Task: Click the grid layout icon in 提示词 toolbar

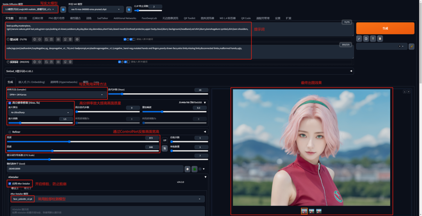Action: coord(58,39)
